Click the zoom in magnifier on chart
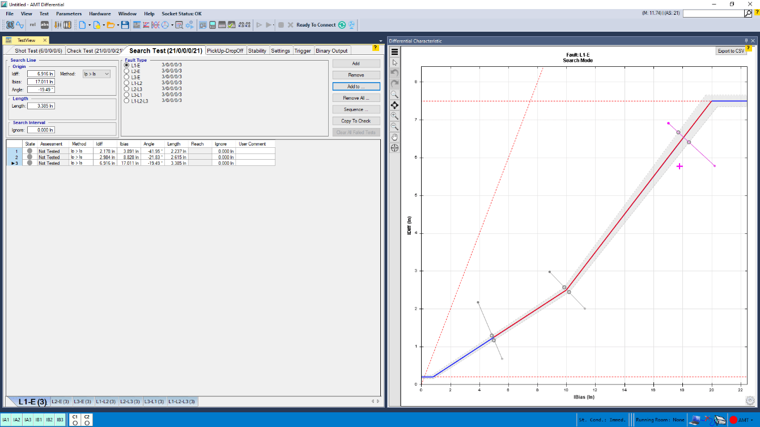The width and height of the screenshot is (760, 427). pos(394,116)
